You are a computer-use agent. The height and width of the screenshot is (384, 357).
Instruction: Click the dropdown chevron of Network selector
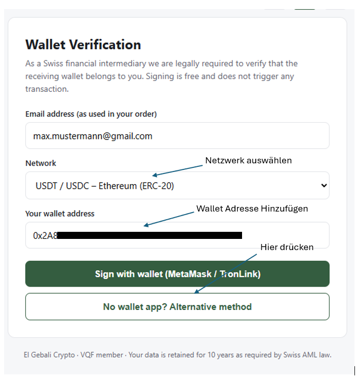click(324, 185)
